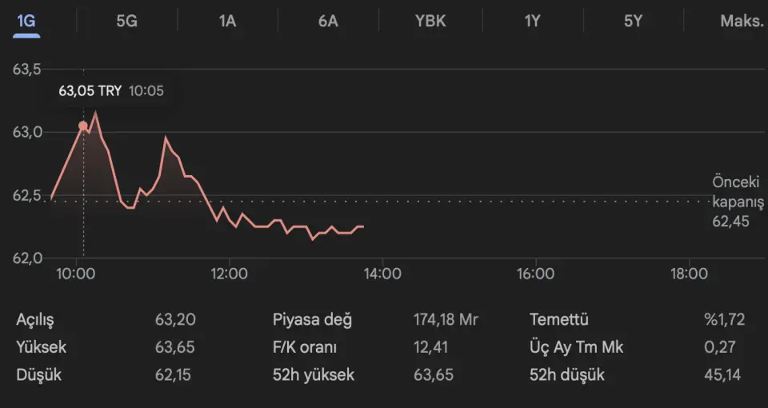Click the Temettü stat label
Viewport: 768px width, 408px height.
point(558,320)
